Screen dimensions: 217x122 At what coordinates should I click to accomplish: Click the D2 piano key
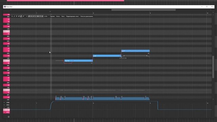6,85
